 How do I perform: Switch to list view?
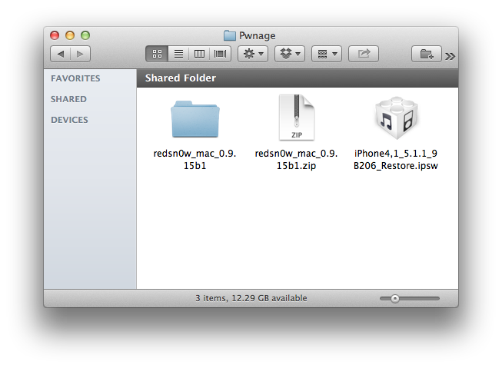tap(178, 54)
